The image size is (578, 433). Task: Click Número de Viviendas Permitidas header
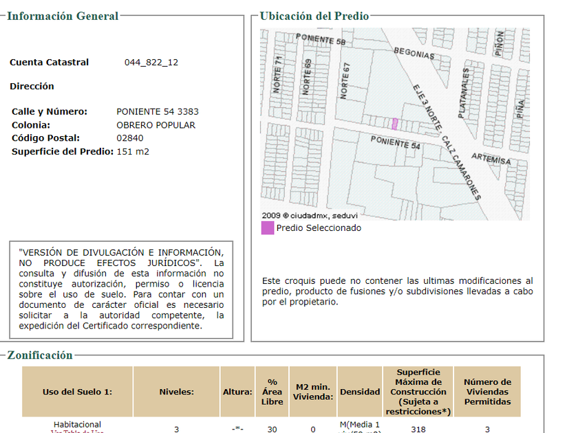[487, 392]
